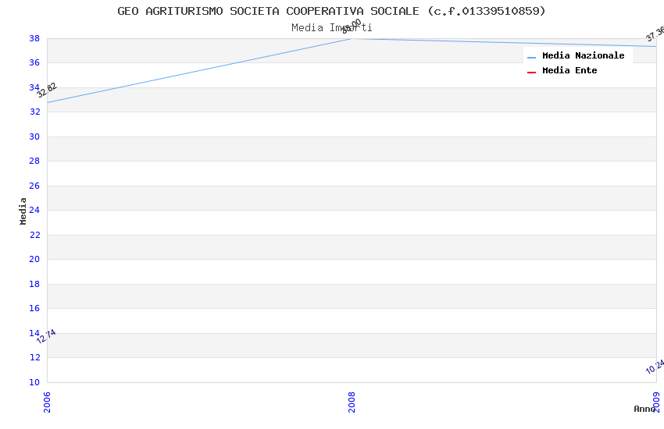The height and width of the screenshot is (429, 664).
Task: Select the 2009 x-axis year label
Action: [x=656, y=402]
